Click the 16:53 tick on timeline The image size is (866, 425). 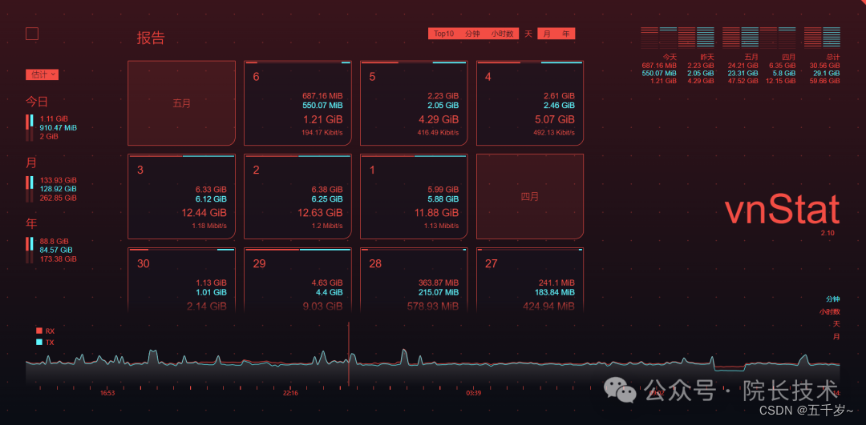[x=107, y=393]
